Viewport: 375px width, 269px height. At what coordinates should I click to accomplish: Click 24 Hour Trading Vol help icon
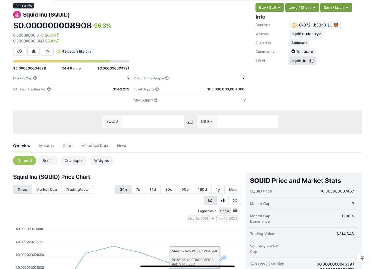pos(49,89)
